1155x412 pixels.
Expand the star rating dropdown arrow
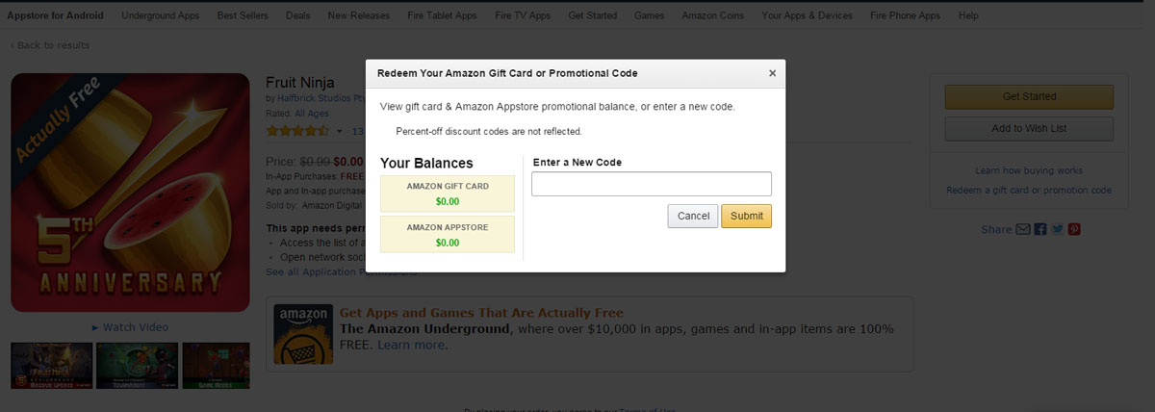(x=339, y=131)
